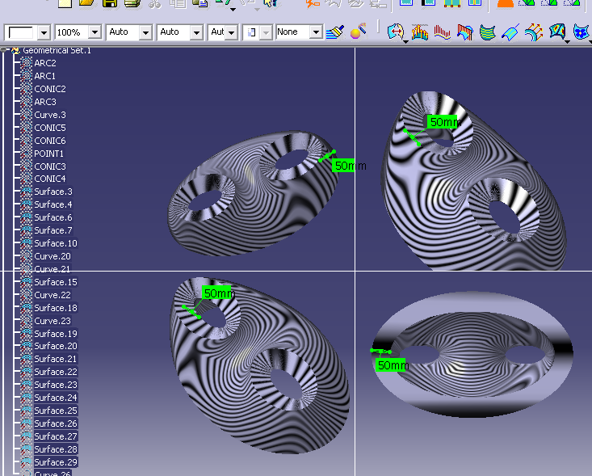Open the fill color dropdown arrow

click(44, 32)
